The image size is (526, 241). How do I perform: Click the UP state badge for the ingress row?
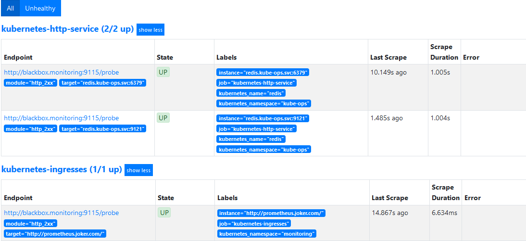(164, 213)
